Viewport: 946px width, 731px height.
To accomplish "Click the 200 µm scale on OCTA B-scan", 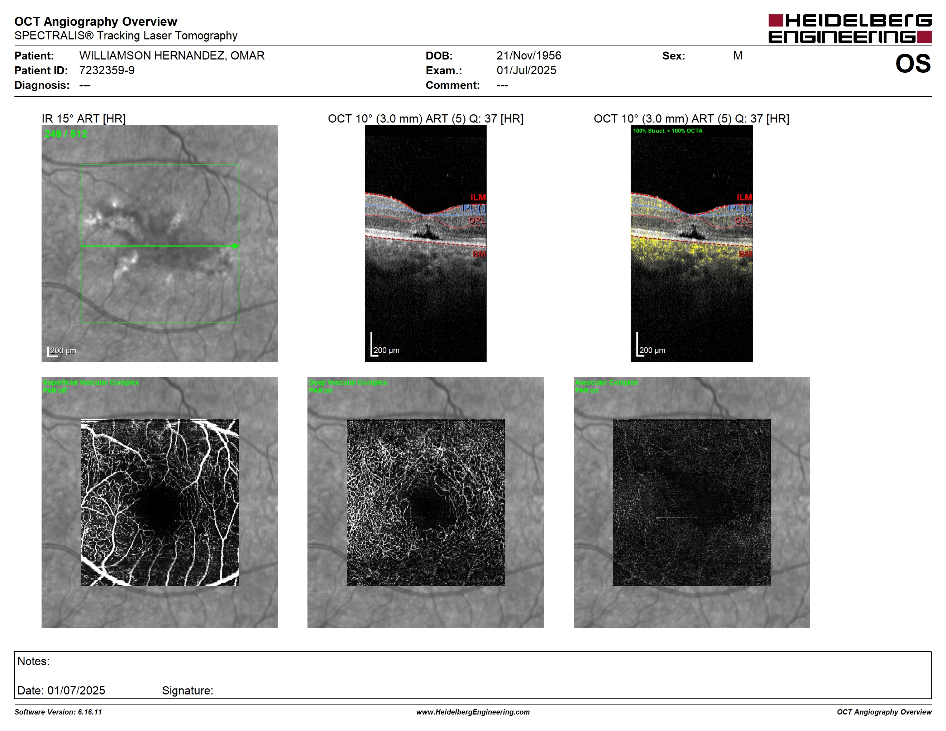I will click(651, 345).
